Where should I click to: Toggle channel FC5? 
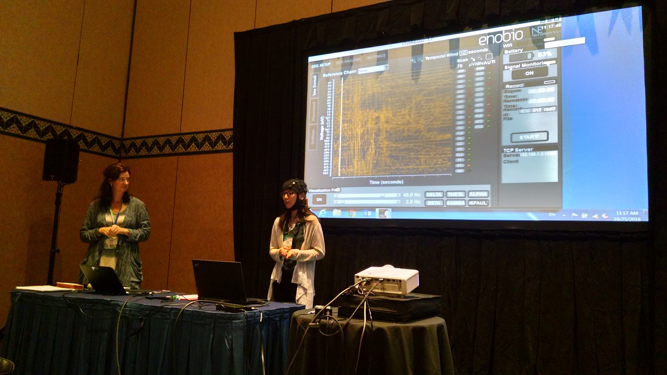pyautogui.click(x=479, y=116)
